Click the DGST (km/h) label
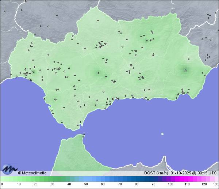219x189 pixels. click(x=156, y=173)
